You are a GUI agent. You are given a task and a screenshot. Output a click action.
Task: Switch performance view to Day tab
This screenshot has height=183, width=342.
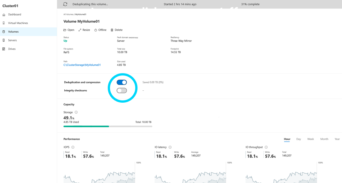coord(299,139)
